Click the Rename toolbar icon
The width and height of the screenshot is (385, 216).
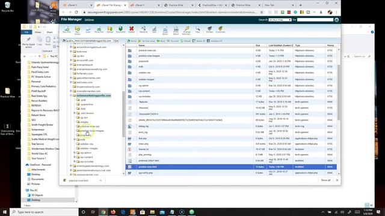click(x=143, y=29)
